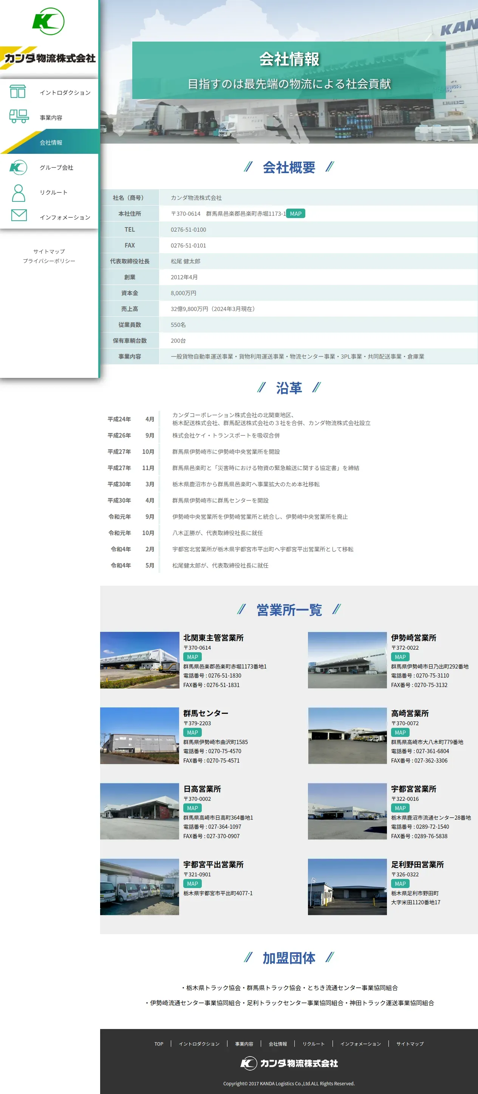Click the footer copyright line
Viewport: 478px width, 1094px height.
289,1083
